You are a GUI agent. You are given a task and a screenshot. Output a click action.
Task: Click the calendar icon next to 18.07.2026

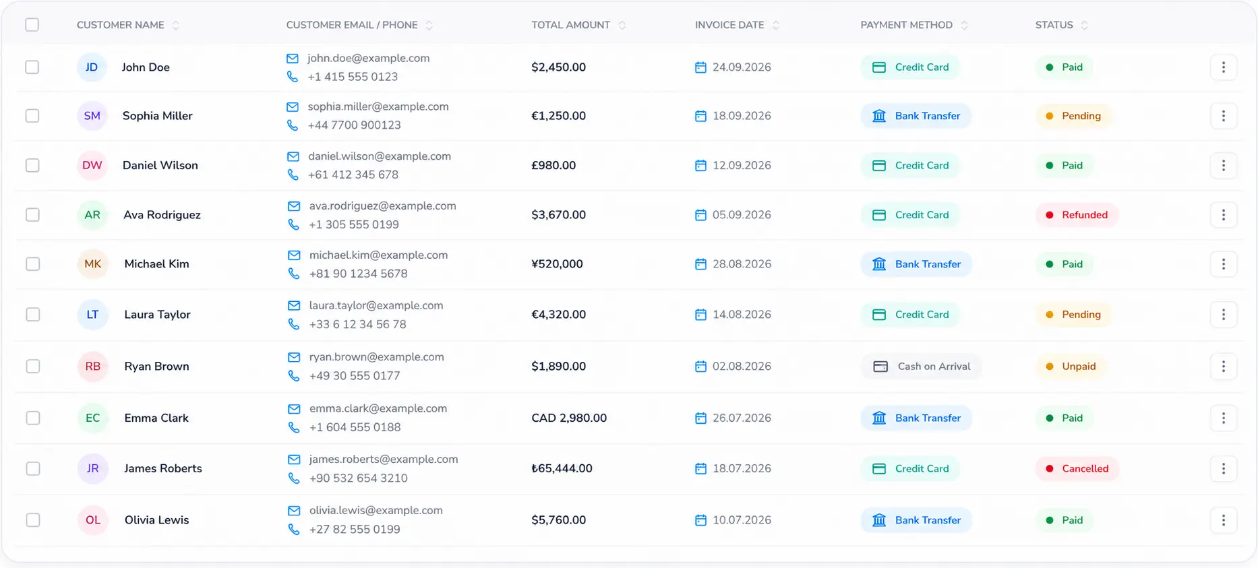point(700,469)
